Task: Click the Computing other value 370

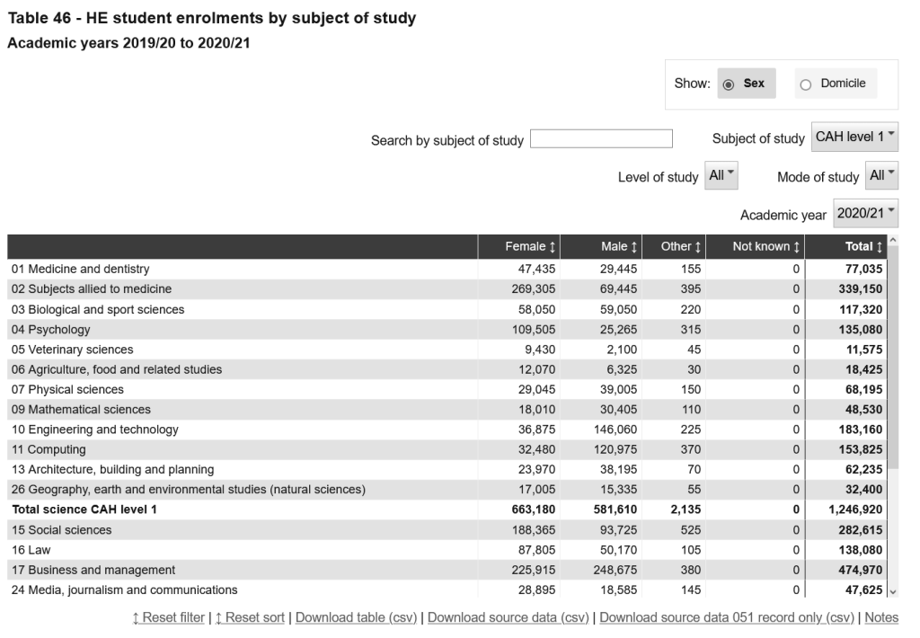Action: [x=691, y=449]
